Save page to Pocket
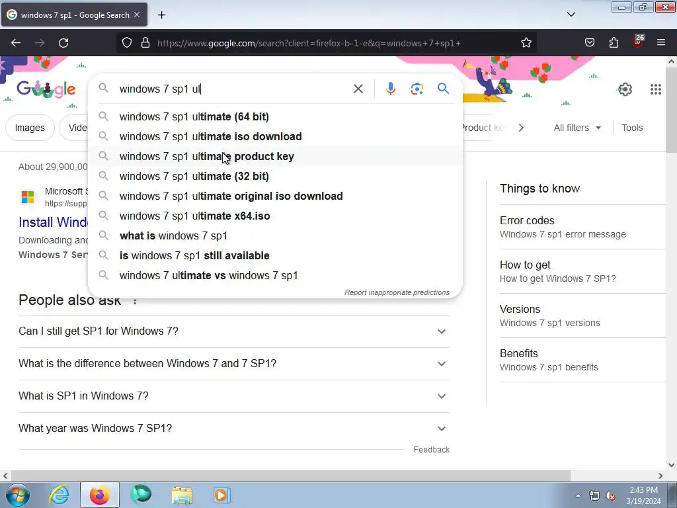 tap(589, 43)
